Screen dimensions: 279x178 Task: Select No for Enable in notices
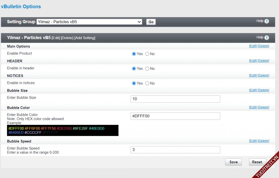pyautogui.click(x=147, y=83)
